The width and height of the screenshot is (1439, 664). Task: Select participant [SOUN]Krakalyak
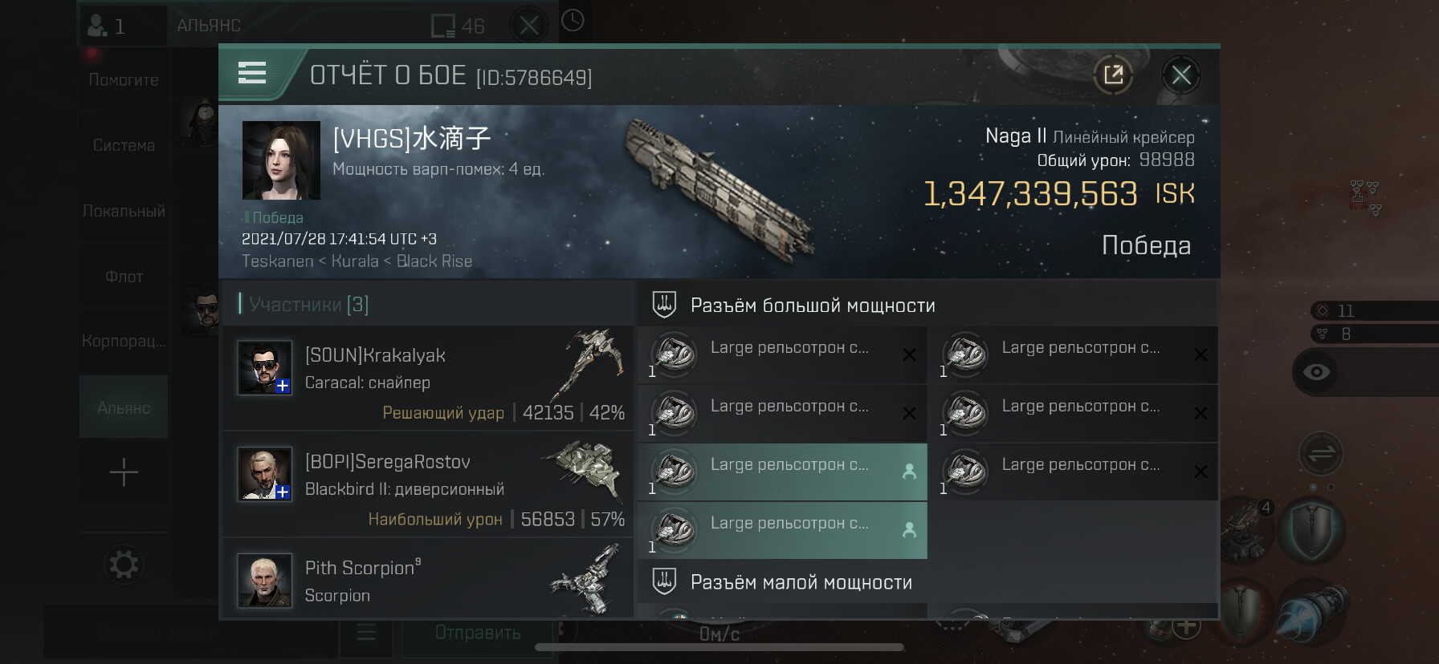428,379
